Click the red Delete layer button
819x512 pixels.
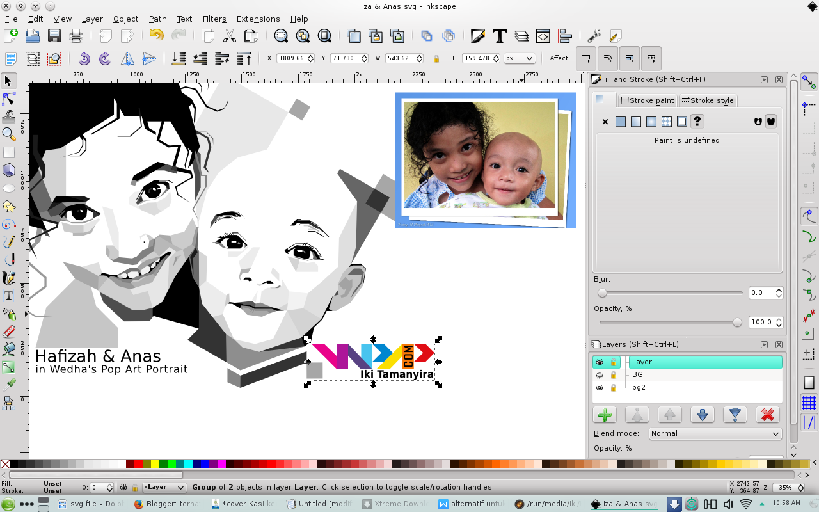pyautogui.click(x=767, y=415)
